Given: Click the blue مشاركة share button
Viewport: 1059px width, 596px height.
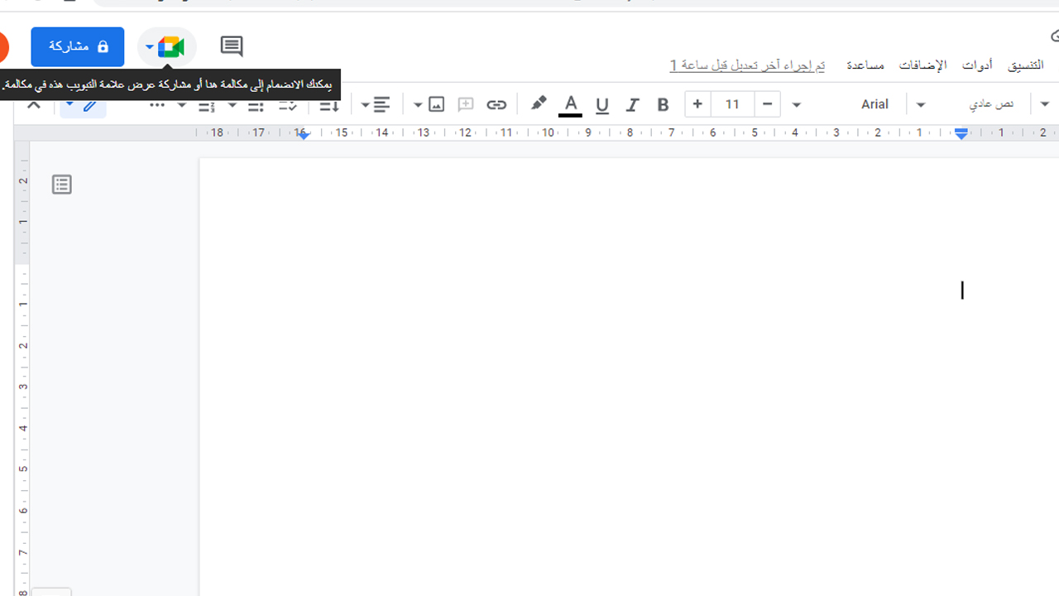Looking at the screenshot, I should click(x=78, y=46).
